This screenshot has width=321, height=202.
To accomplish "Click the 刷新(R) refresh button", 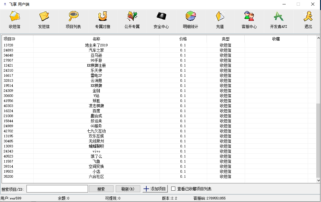I will pyautogui.click(x=128, y=189).
